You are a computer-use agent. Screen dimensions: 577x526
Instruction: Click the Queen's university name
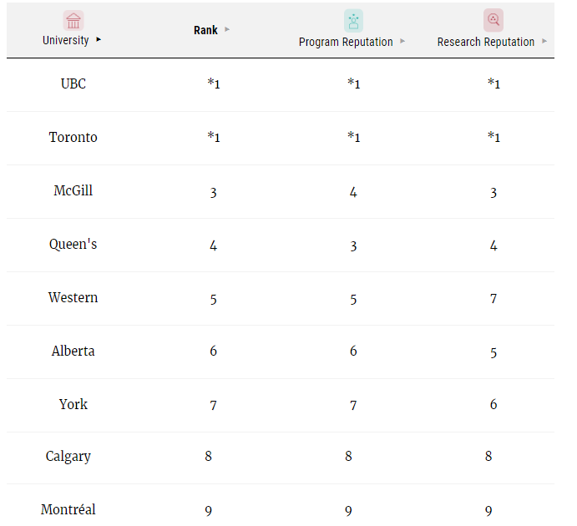73,244
